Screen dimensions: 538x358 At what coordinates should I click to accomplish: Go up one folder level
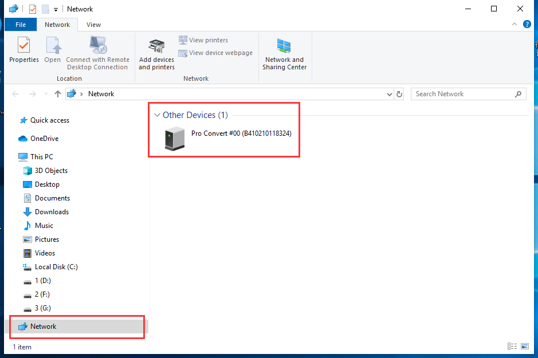coord(58,94)
